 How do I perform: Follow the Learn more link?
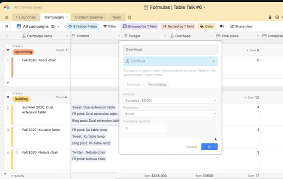[x=153, y=75]
